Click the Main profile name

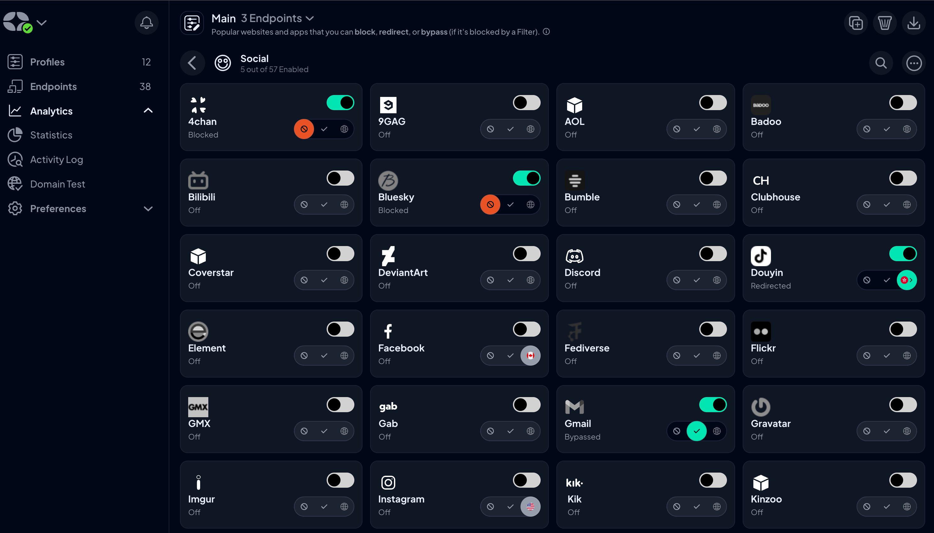pyautogui.click(x=223, y=18)
